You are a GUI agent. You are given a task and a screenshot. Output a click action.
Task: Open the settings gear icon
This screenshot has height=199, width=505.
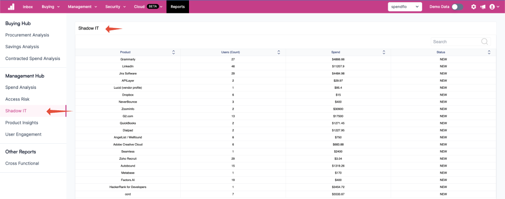(474, 7)
